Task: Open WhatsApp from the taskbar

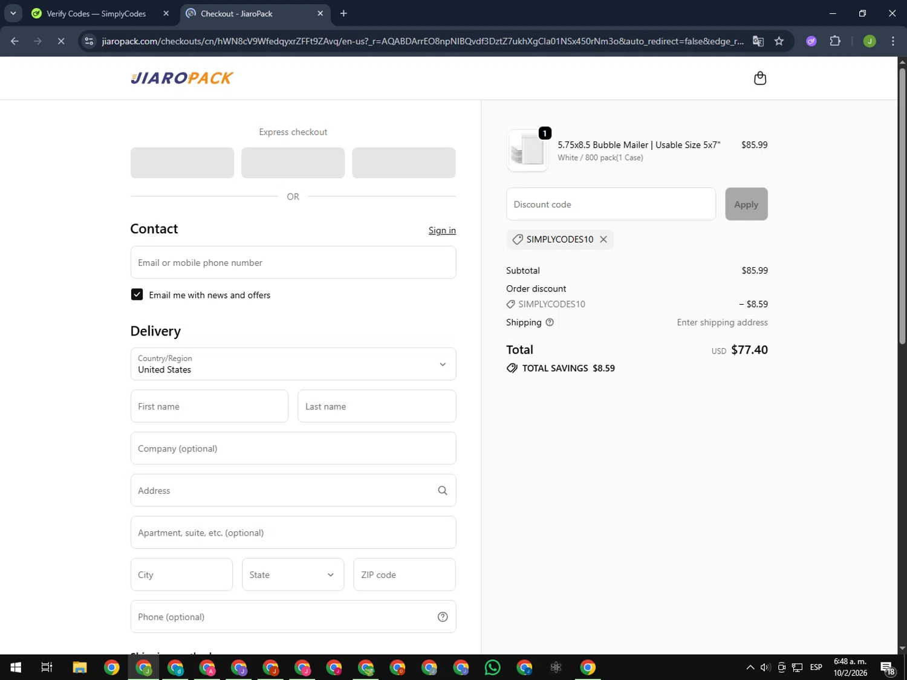Action: [493, 667]
